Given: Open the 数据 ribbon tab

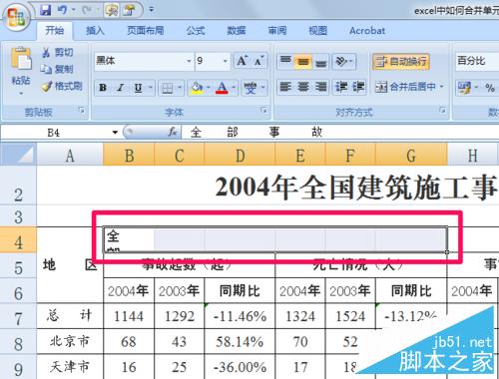Looking at the screenshot, I should (x=237, y=31).
